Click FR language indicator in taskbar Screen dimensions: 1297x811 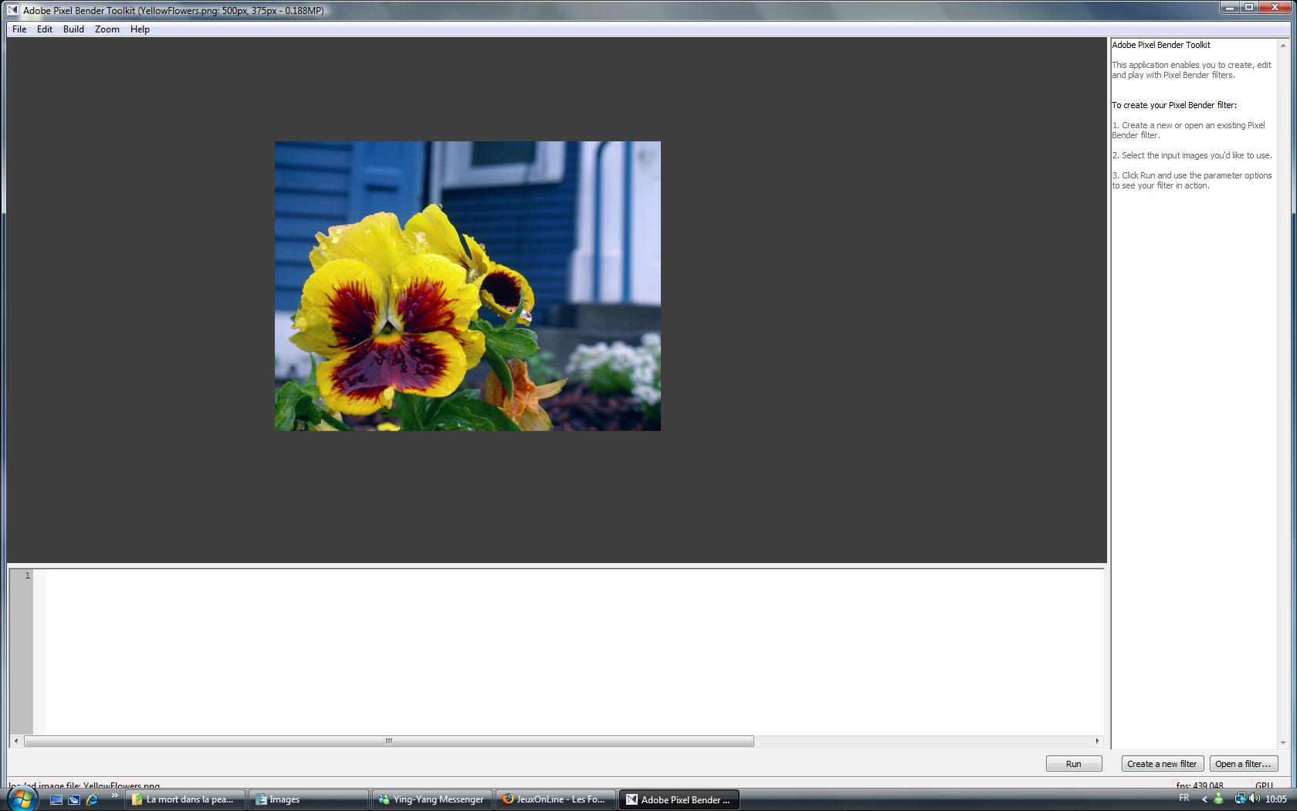tap(1184, 799)
